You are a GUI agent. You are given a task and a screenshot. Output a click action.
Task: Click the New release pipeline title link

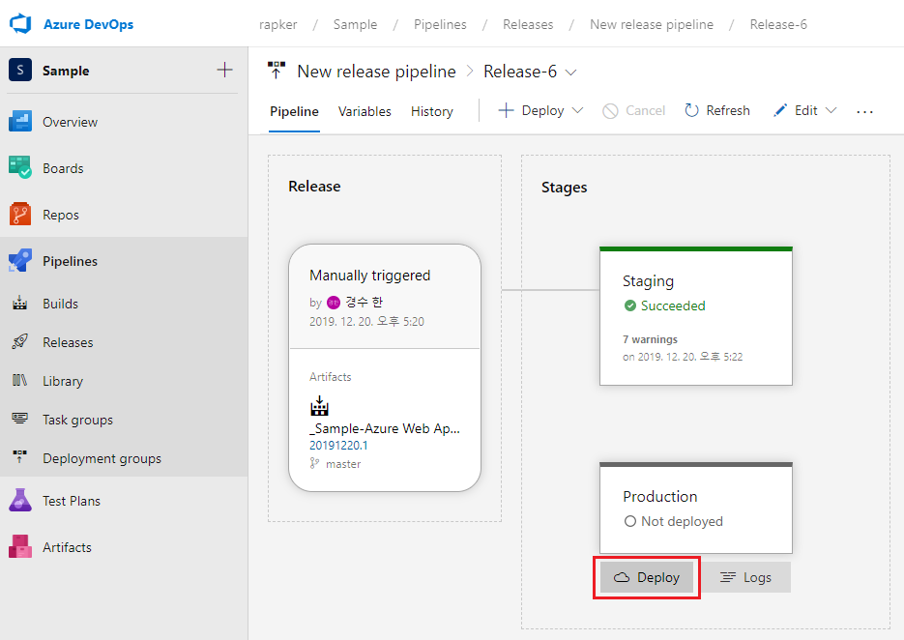click(376, 72)
